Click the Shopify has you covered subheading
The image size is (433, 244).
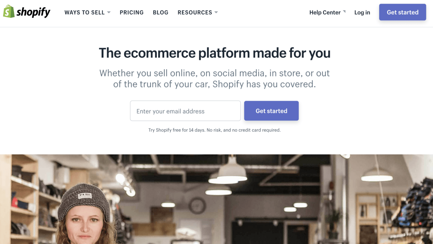(215, 79)
